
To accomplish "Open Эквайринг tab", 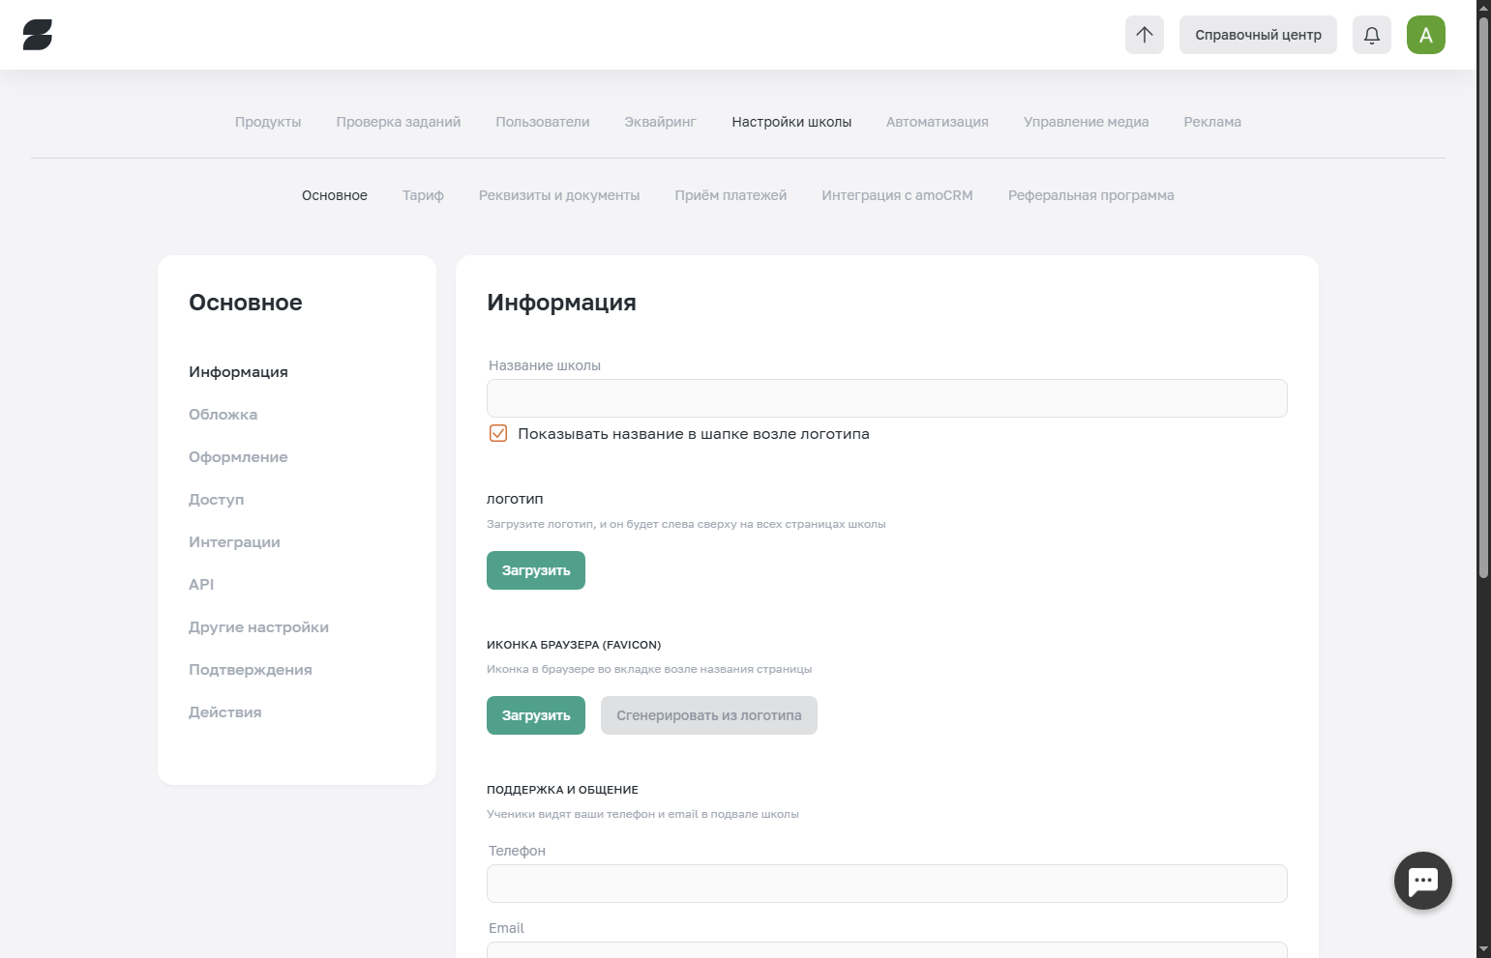I will 661,122.
